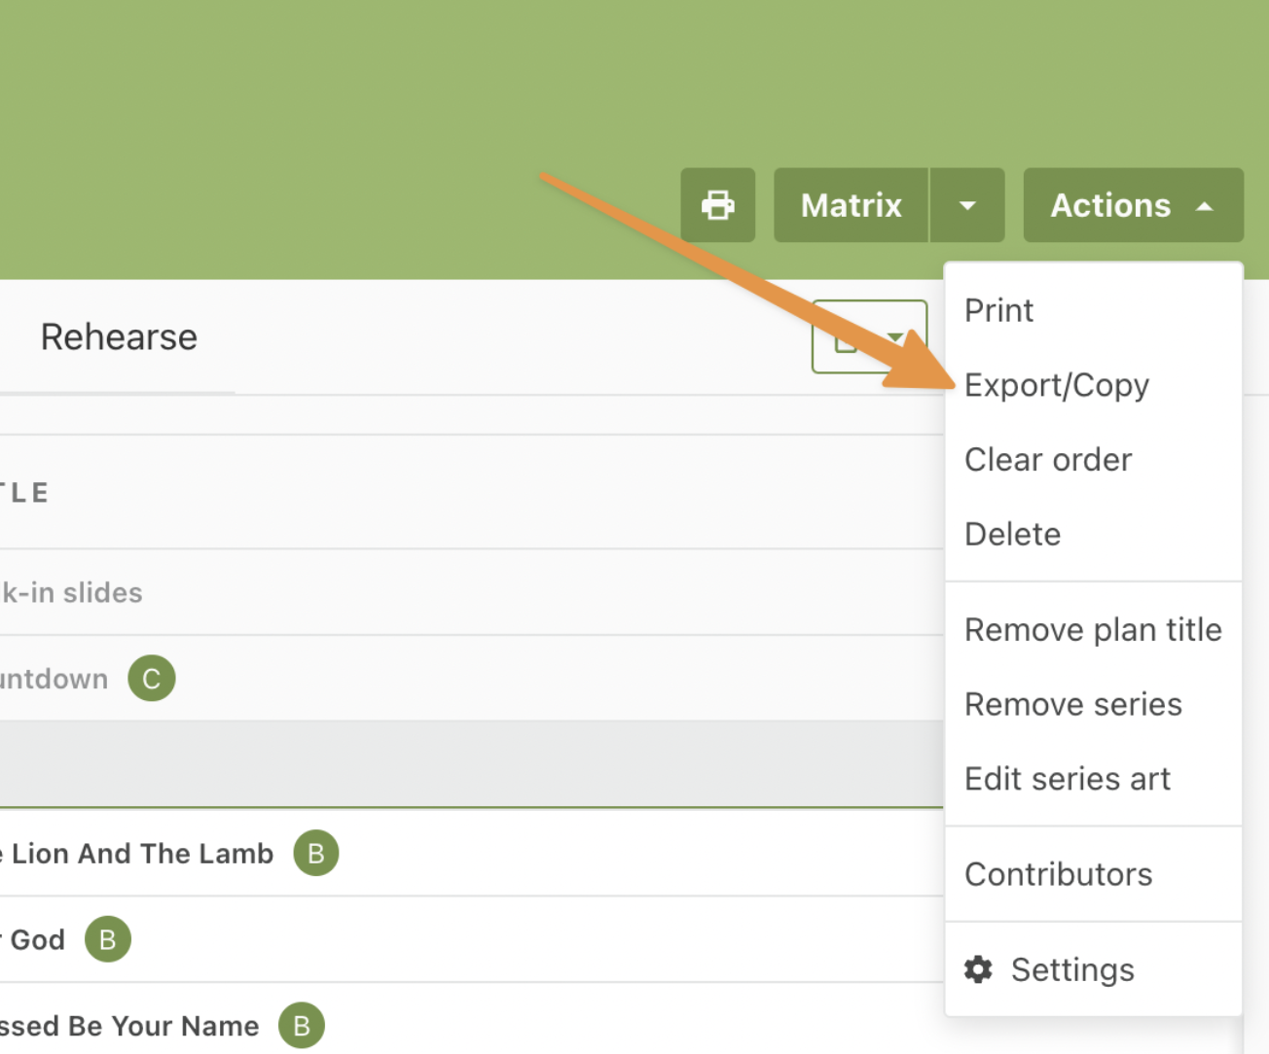Choose Delete from Actions menu
The image size is (1269, 1054).
[1093, 534]
